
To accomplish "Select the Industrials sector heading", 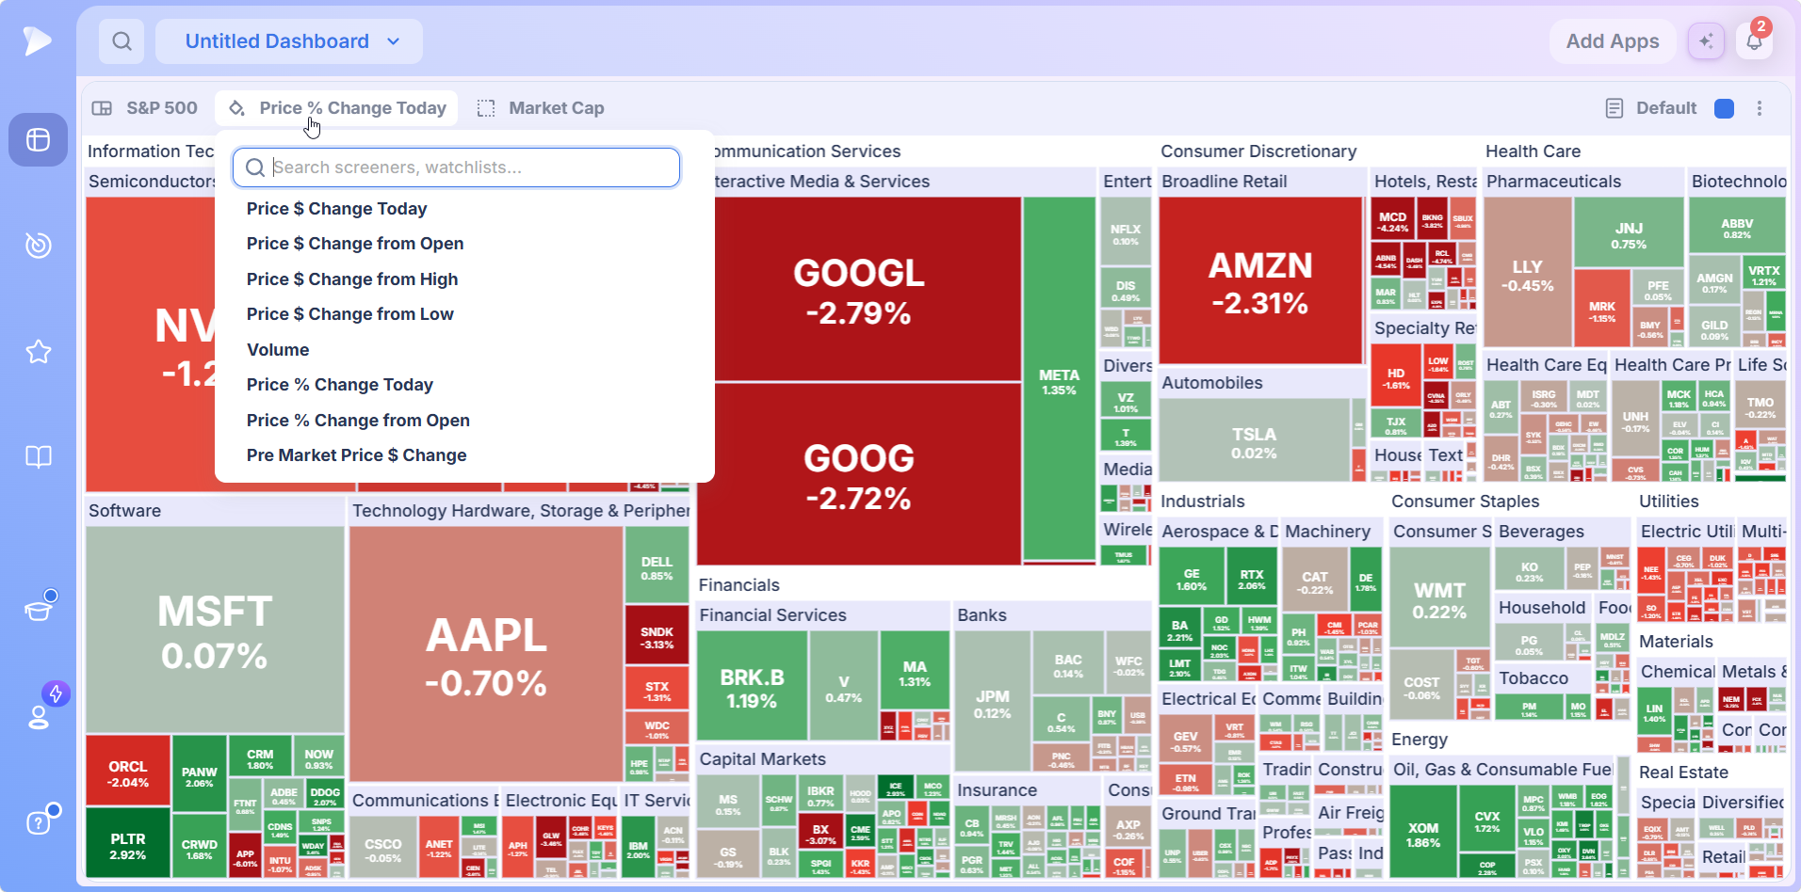I will tap(1202, 502).
